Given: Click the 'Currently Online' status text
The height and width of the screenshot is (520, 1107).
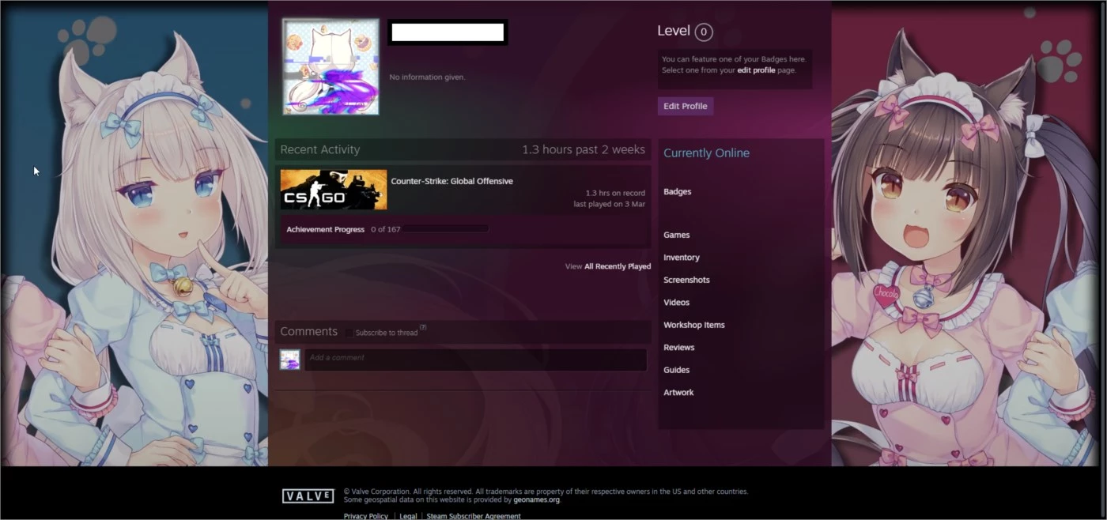Looking at the screenshot, I should click(706, 153).
